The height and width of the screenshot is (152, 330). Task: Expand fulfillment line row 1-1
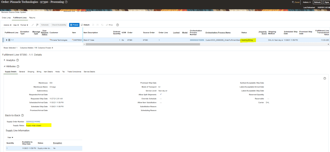[6, 40]
